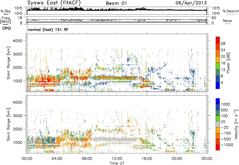The width and height of the screenshot is (239, 165).
Task: Click the 'Beam 01' label
Action: point(116,3)
